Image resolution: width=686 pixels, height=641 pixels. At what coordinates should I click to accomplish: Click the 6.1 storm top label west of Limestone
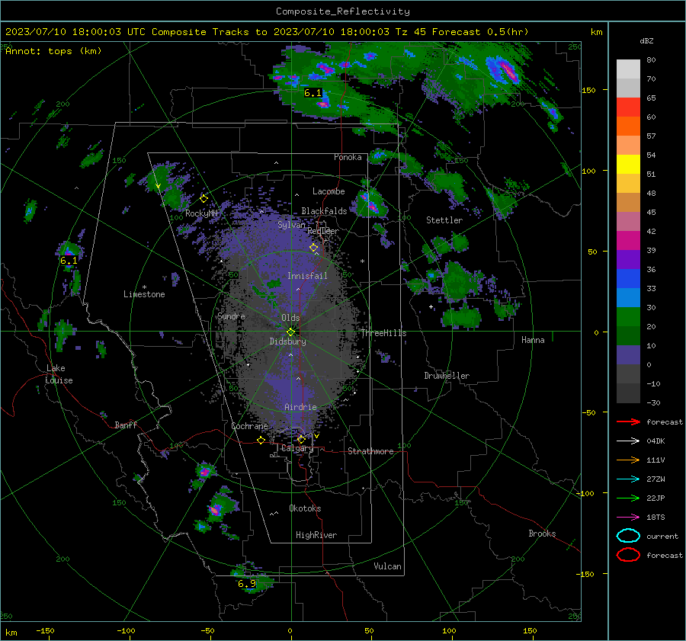point(69,261)
